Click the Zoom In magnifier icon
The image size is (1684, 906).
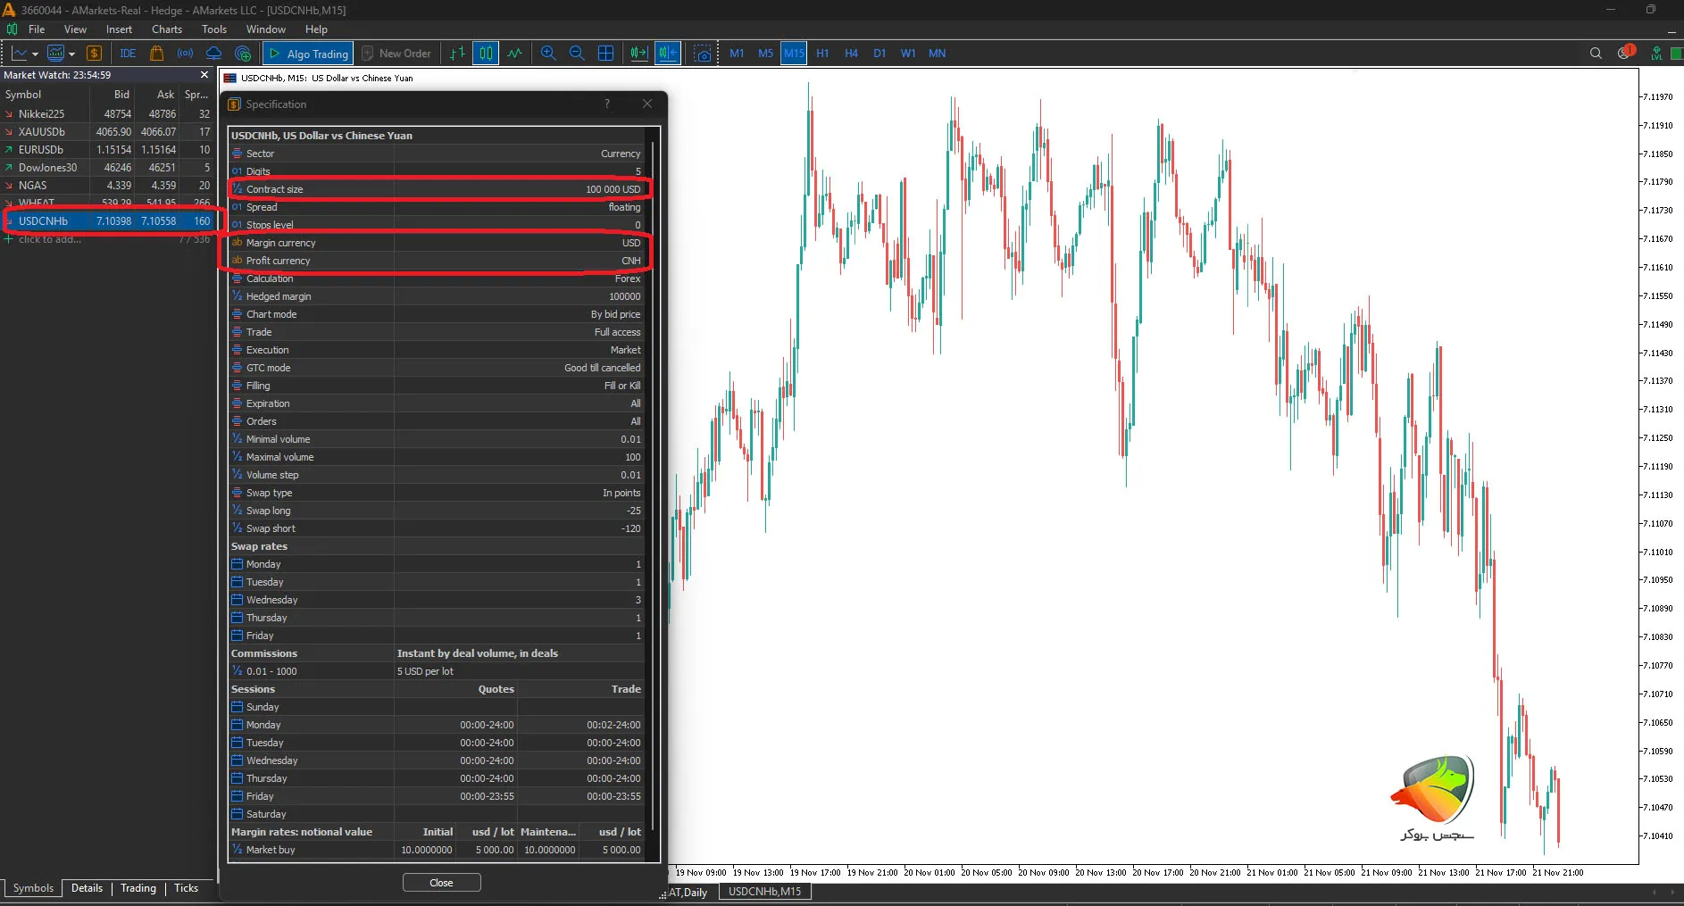[x=548, y=54]
